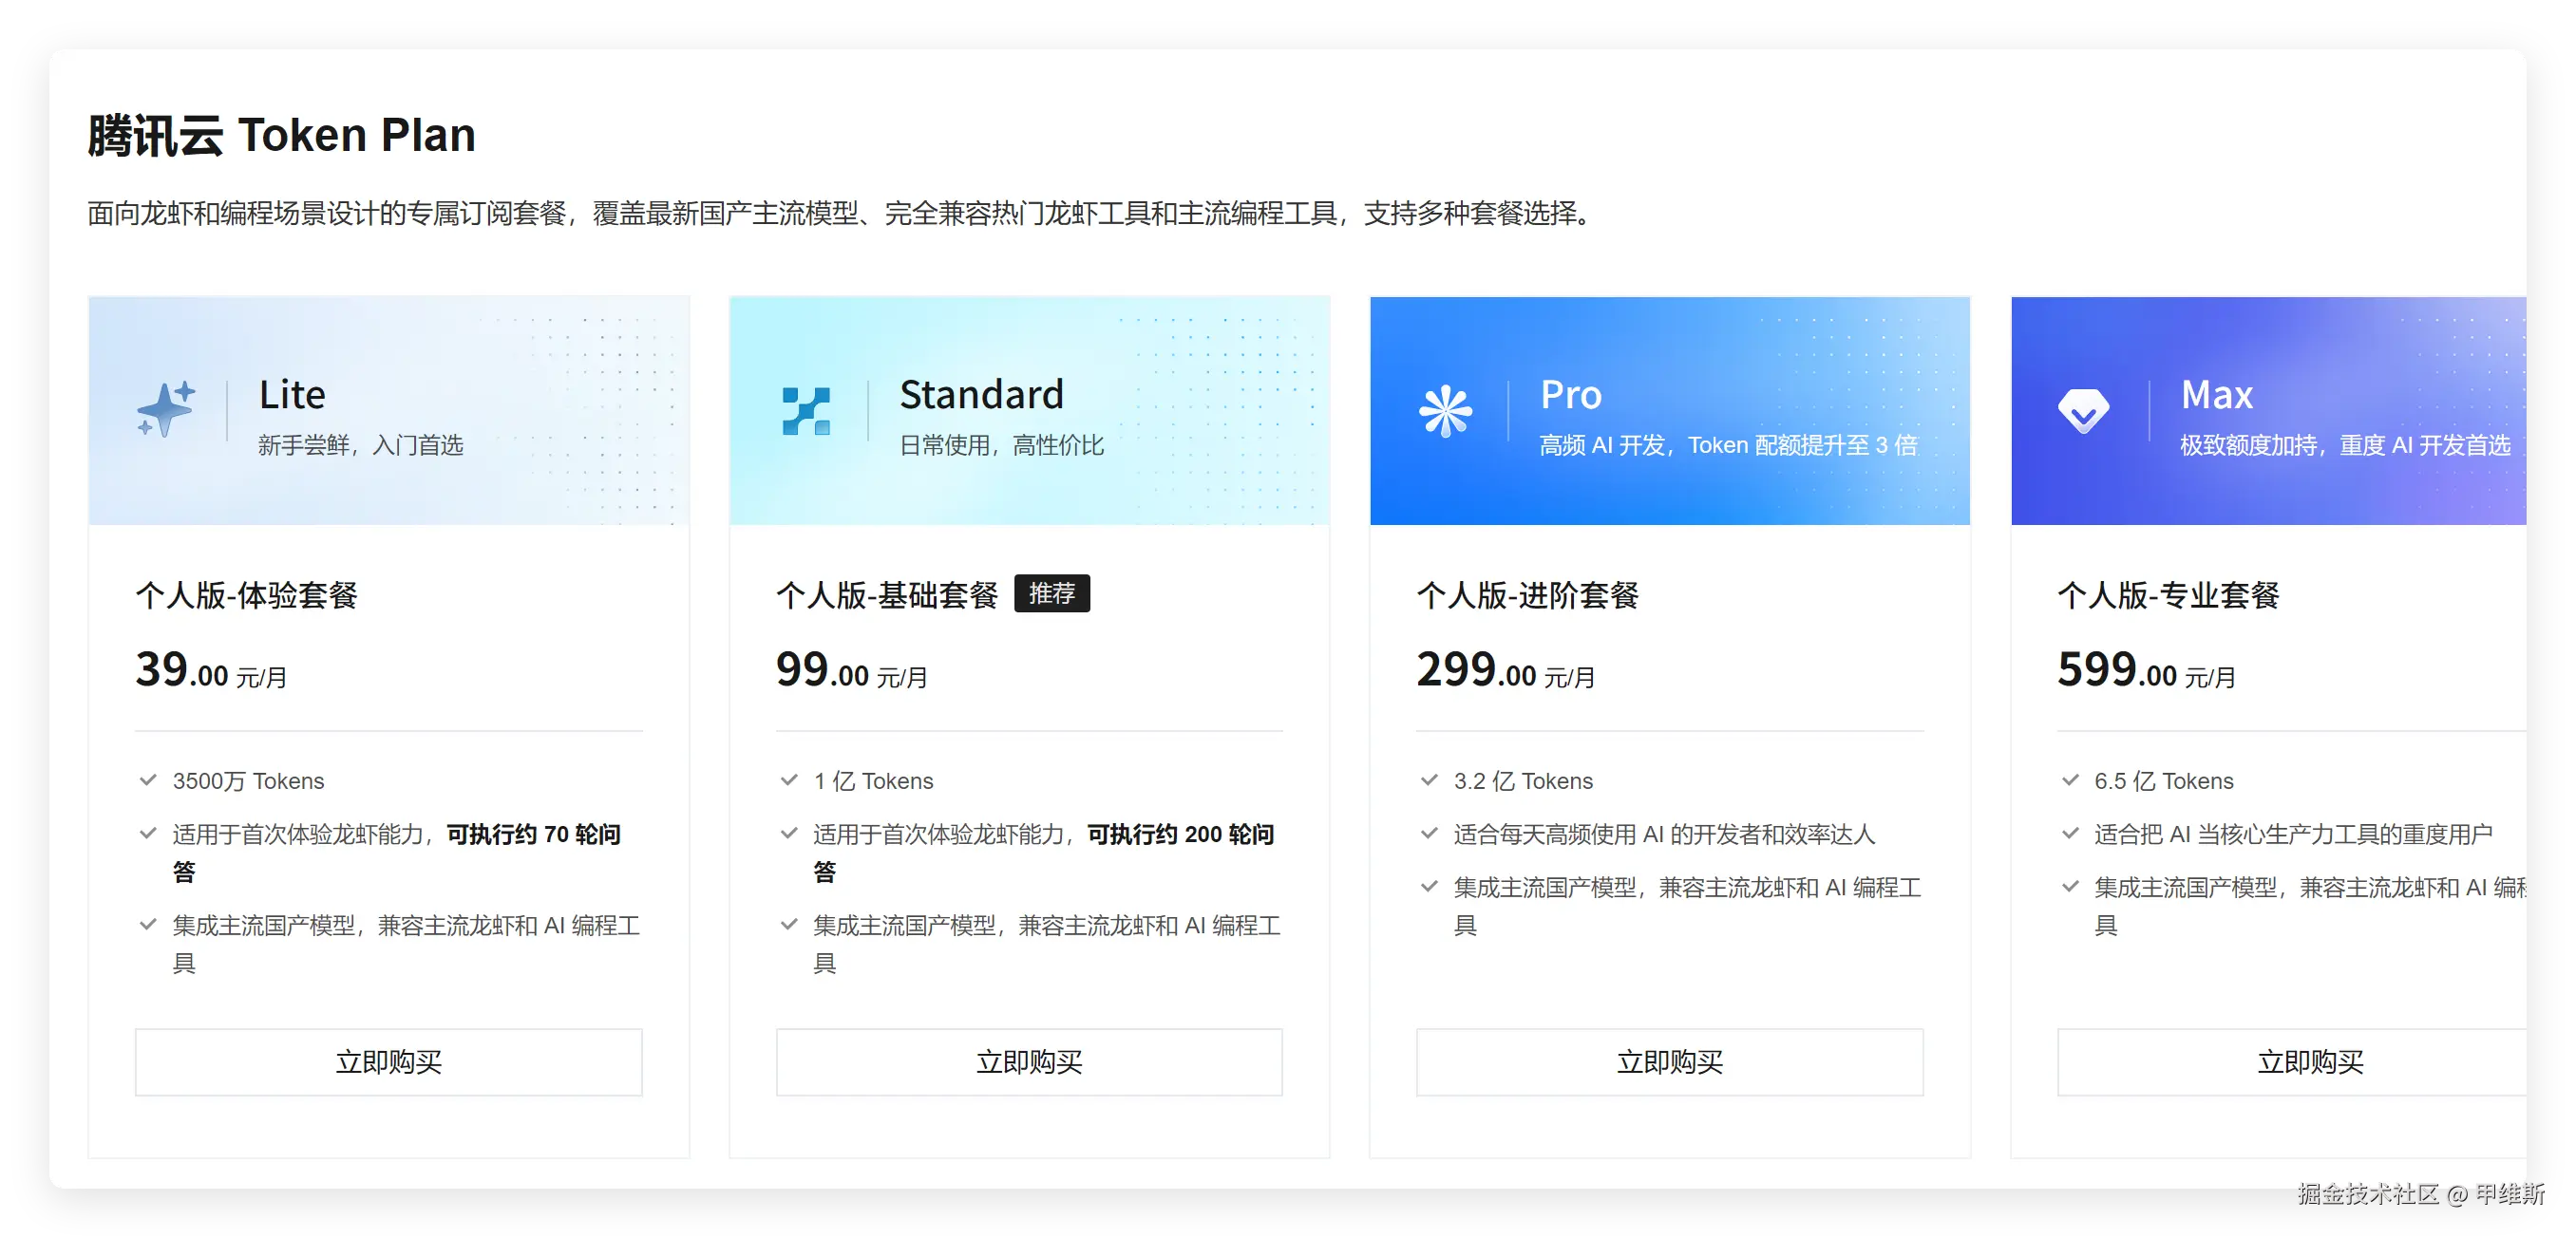This screenshot has width=2576, height=1238.
Task: Click checkmark icon beside 3500万 Tokens
Action: 148,780
